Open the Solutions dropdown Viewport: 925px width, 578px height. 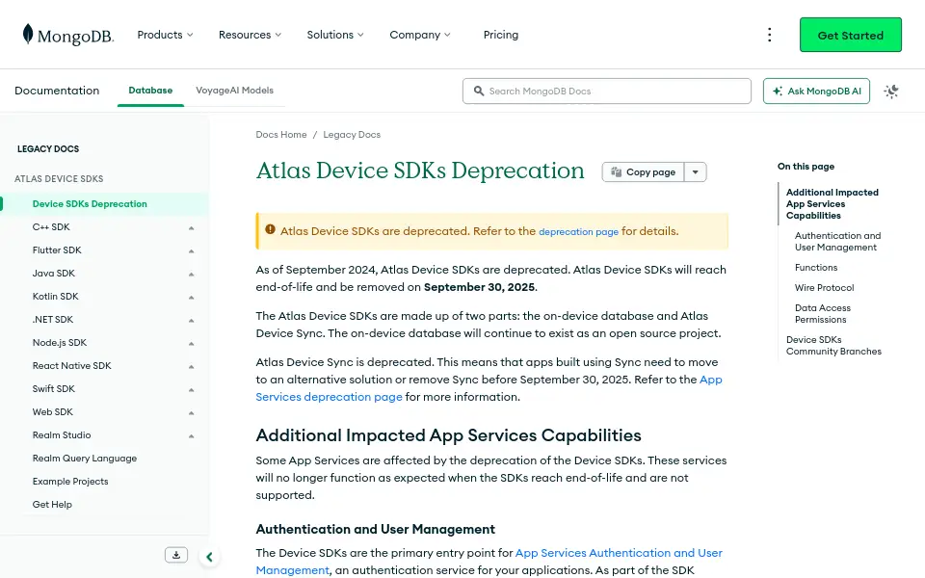(335, 35)
